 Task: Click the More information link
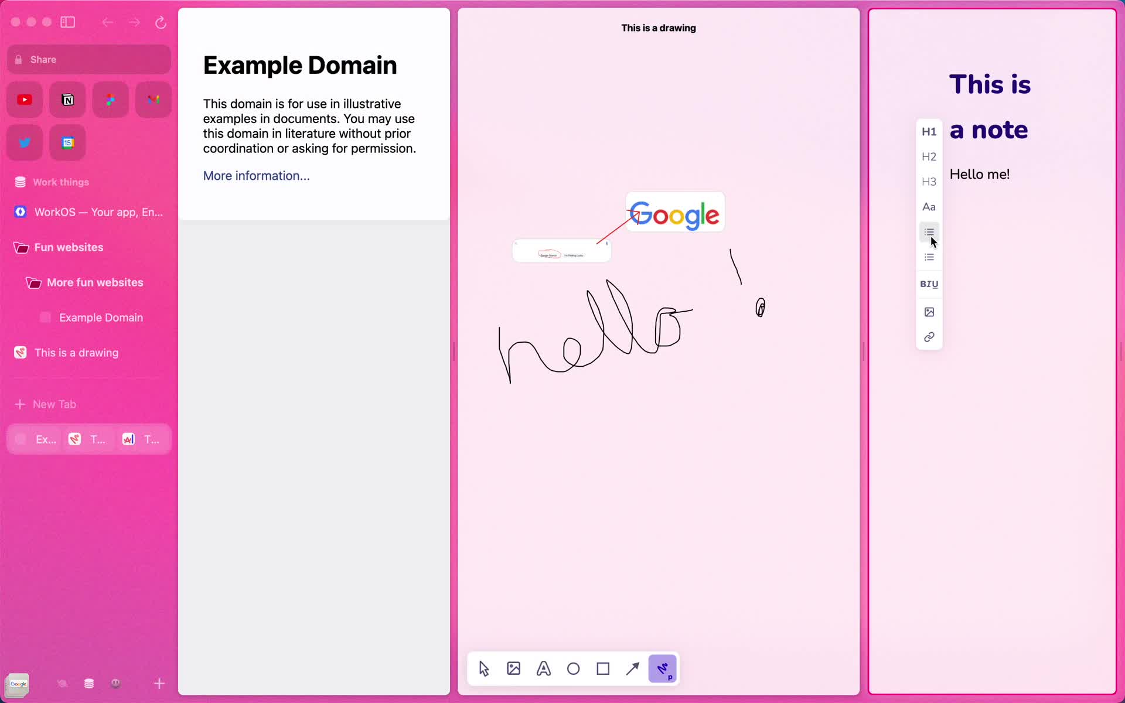257,175
